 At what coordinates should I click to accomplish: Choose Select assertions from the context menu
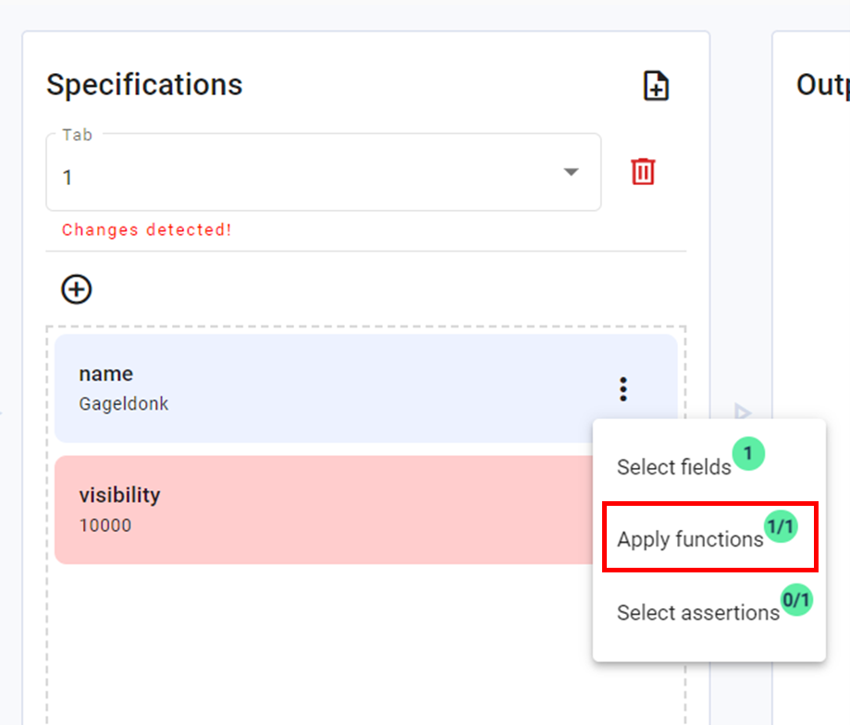697,613
